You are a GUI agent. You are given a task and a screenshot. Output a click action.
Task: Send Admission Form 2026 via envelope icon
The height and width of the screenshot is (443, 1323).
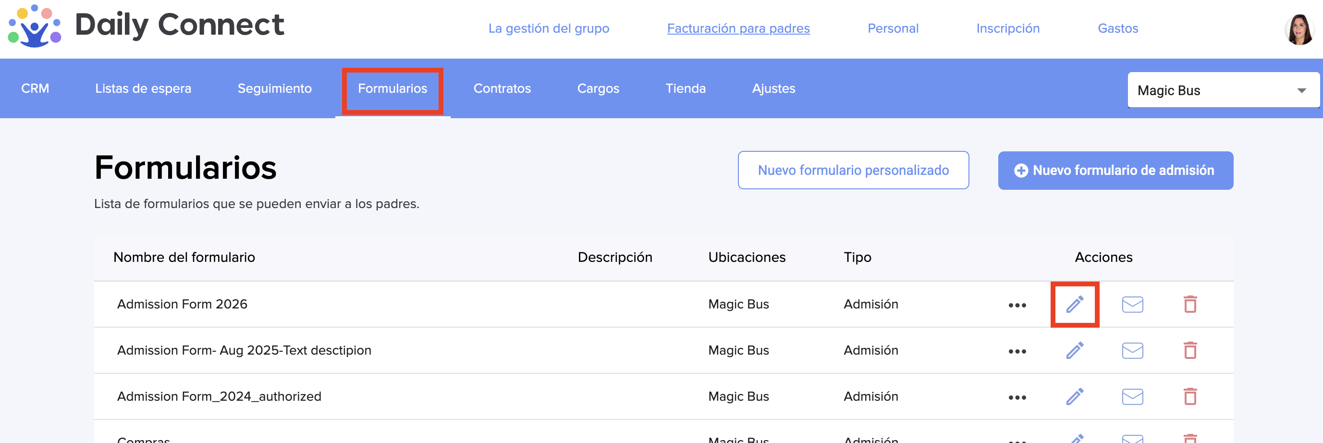(x=1132, y=304)
